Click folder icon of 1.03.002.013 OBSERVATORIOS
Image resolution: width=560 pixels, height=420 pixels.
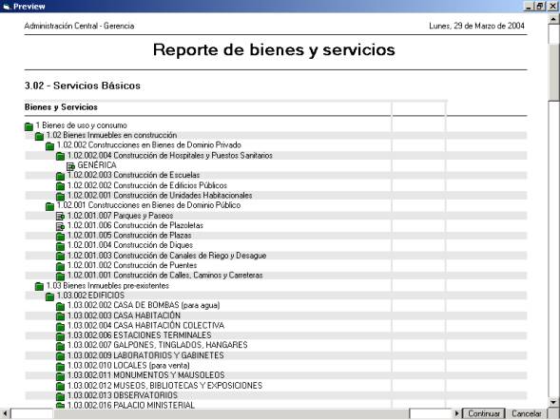(x=60, y=396)
